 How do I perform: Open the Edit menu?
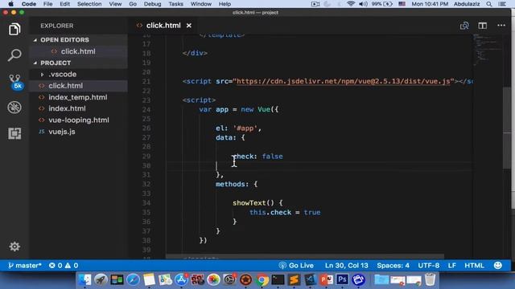(64, 4)
